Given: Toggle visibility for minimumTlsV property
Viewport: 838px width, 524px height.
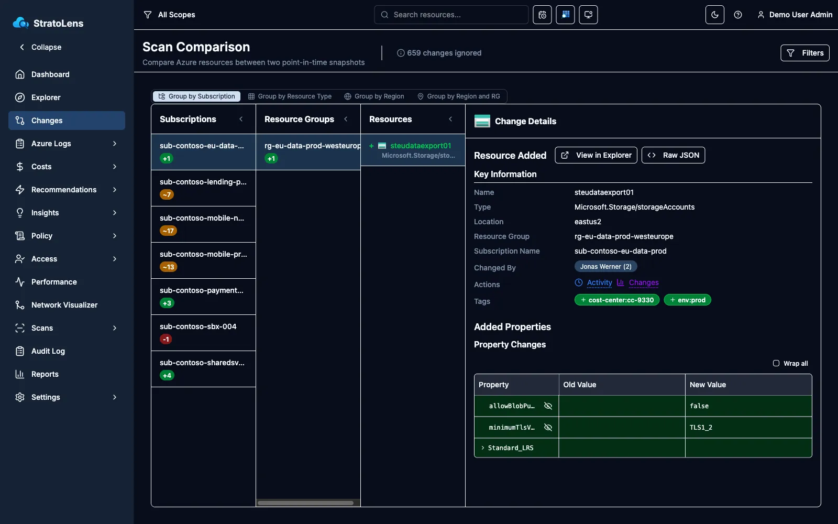Looking at the screenshot, I should tap(548, 428).
